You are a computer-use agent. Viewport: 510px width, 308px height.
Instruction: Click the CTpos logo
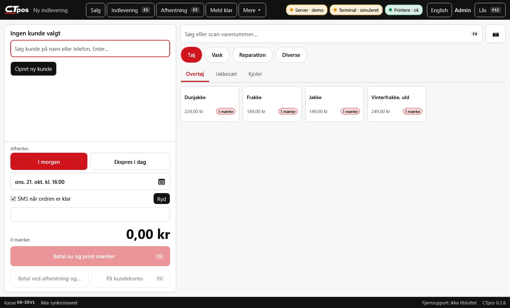tap(17, 10)
